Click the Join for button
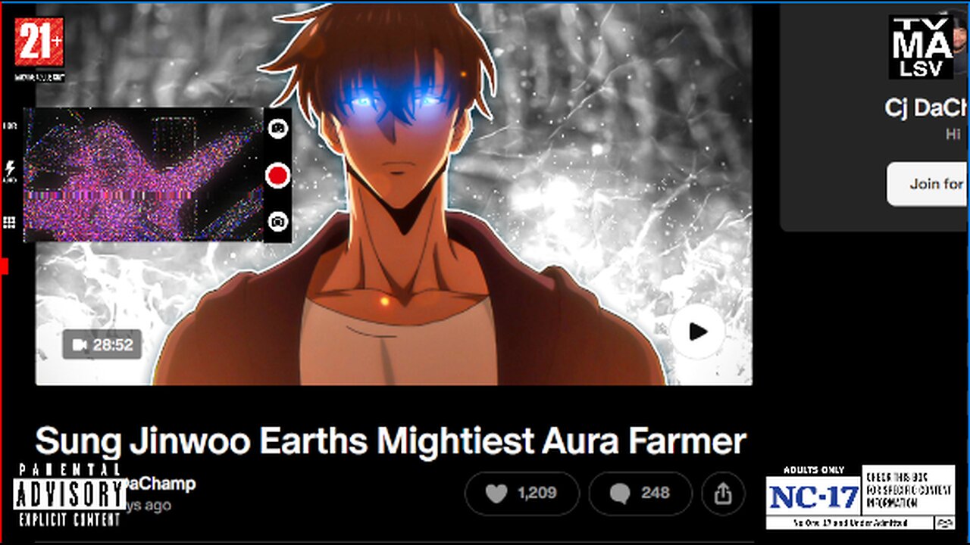 pos(928,184)
